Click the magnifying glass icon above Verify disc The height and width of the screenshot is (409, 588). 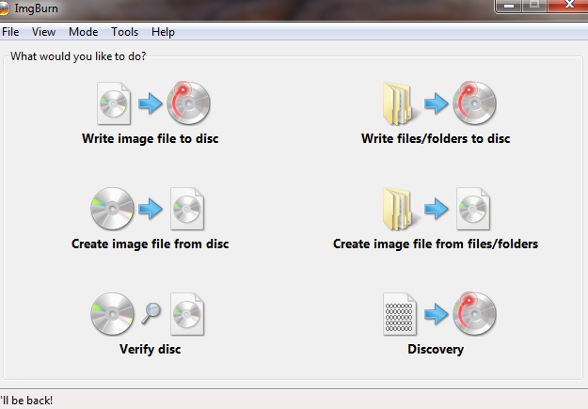151,313
